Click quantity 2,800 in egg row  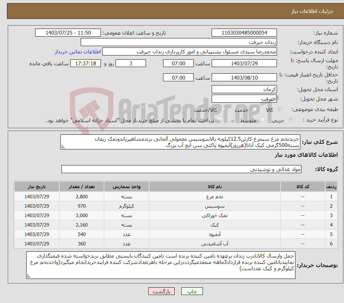click(82, 197)
